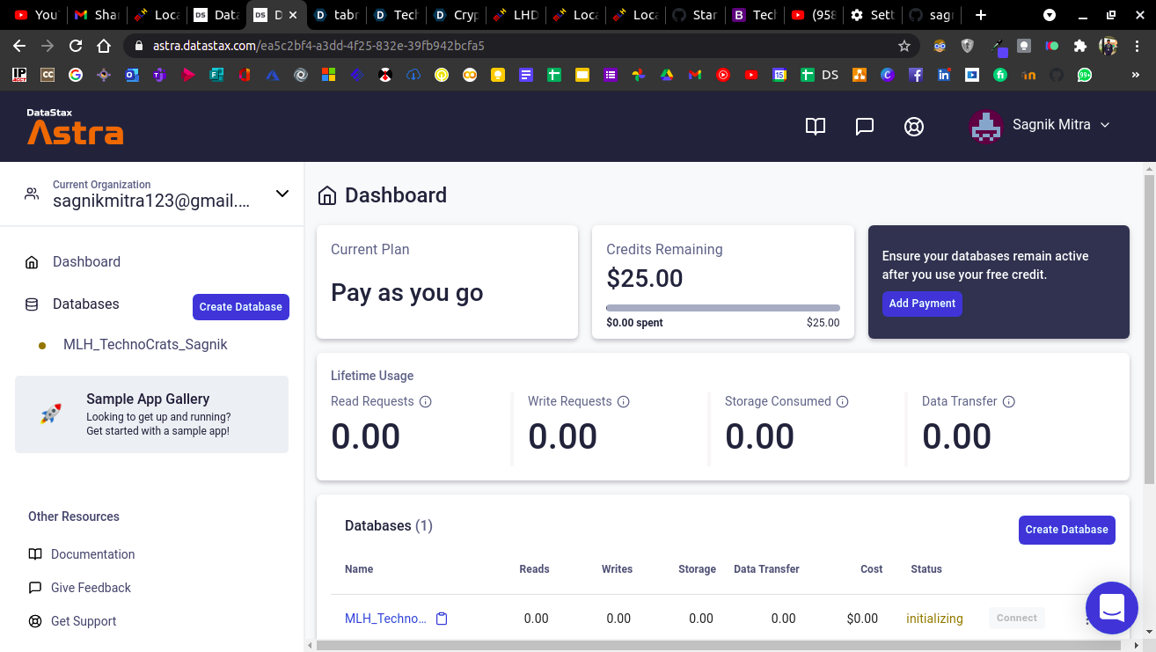Click the Status column header
1156x652 pixels.
point(926,569)
